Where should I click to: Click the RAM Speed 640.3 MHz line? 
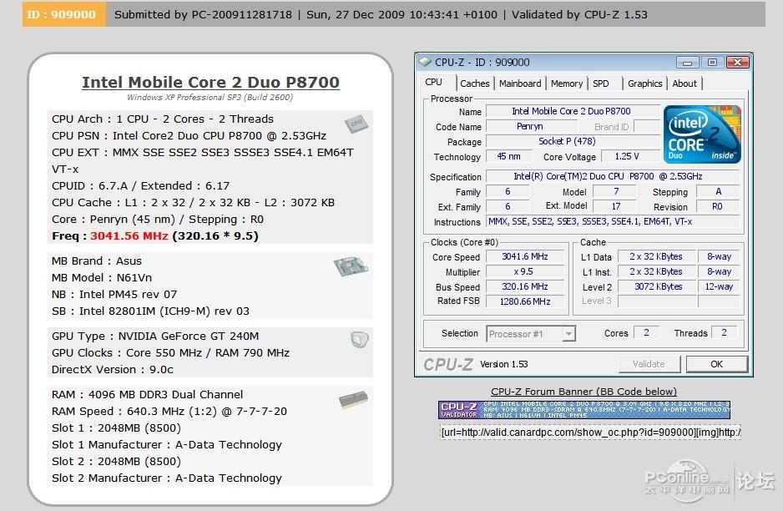[x=169, y=411]
